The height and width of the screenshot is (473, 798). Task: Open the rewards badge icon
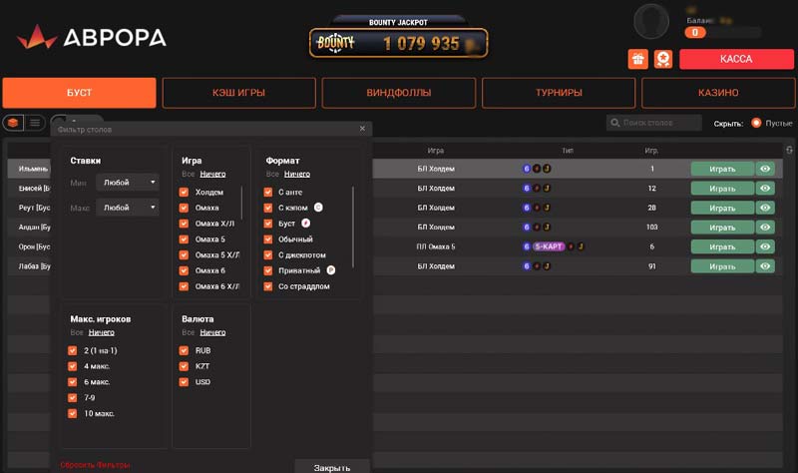coord(662,60)
